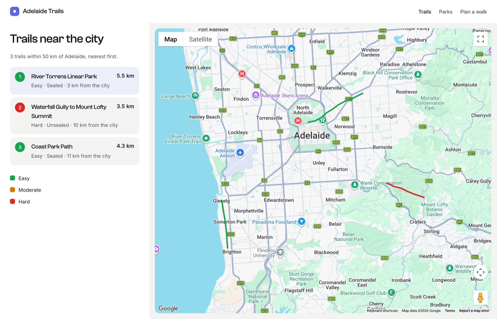
Task: Click the hospital marker near North Adelaide
Action: pyautogui.click(x=298, y=120)
